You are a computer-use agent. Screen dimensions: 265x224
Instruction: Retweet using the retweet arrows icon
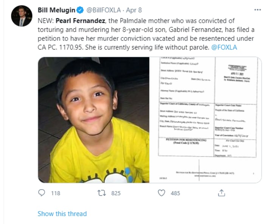pyautogui.click(x=101, y=193)
